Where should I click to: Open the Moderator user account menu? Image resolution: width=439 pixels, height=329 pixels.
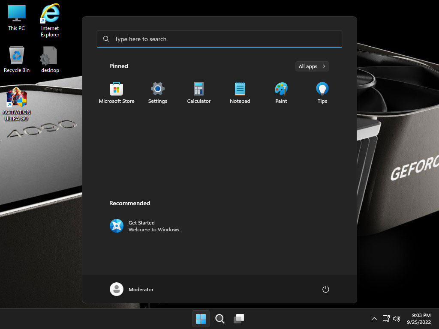tap(132, 289)
